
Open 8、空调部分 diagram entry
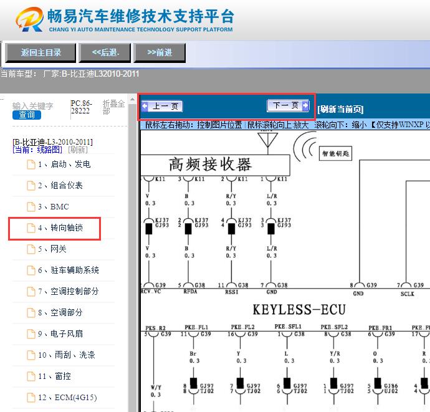tap(60, 312)
